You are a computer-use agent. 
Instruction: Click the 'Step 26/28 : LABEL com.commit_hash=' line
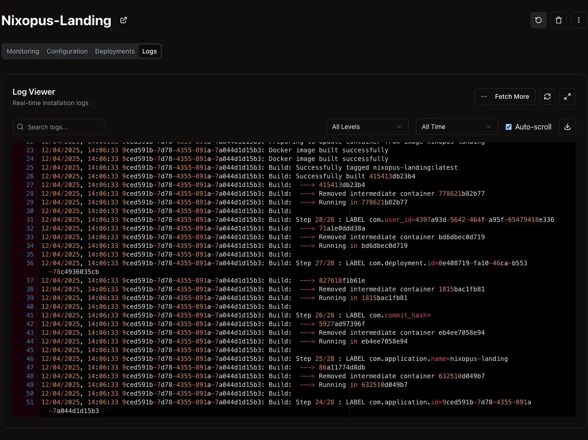point(236,315)
